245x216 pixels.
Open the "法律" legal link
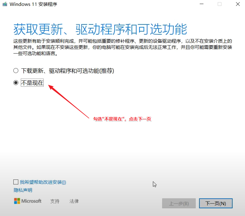tap(74, 201)
